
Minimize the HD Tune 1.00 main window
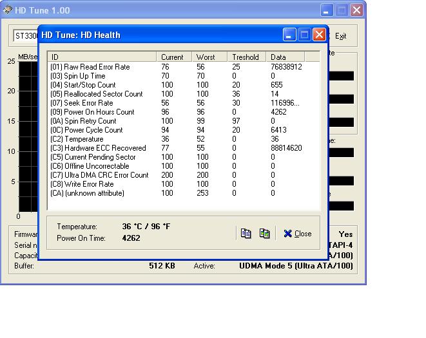tap(327, 10)
